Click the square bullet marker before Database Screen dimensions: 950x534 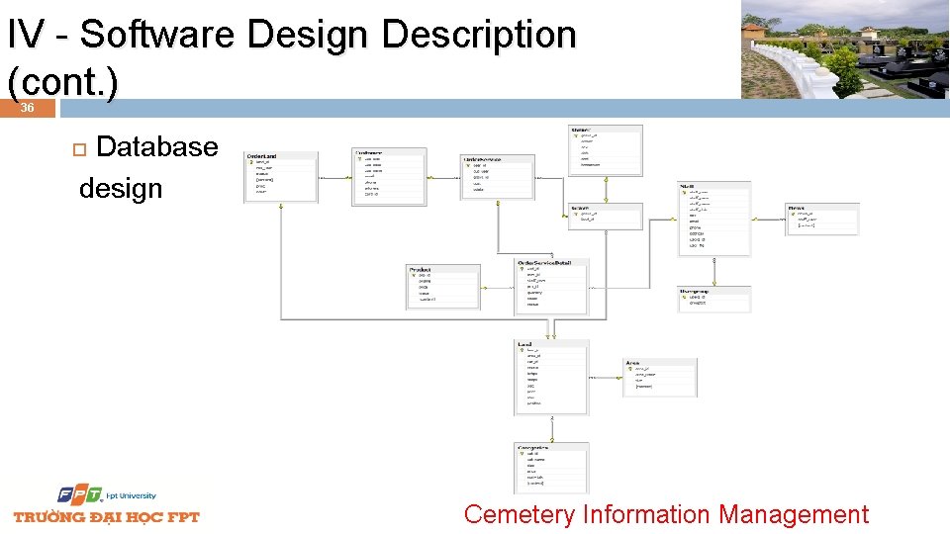[79, 149]
